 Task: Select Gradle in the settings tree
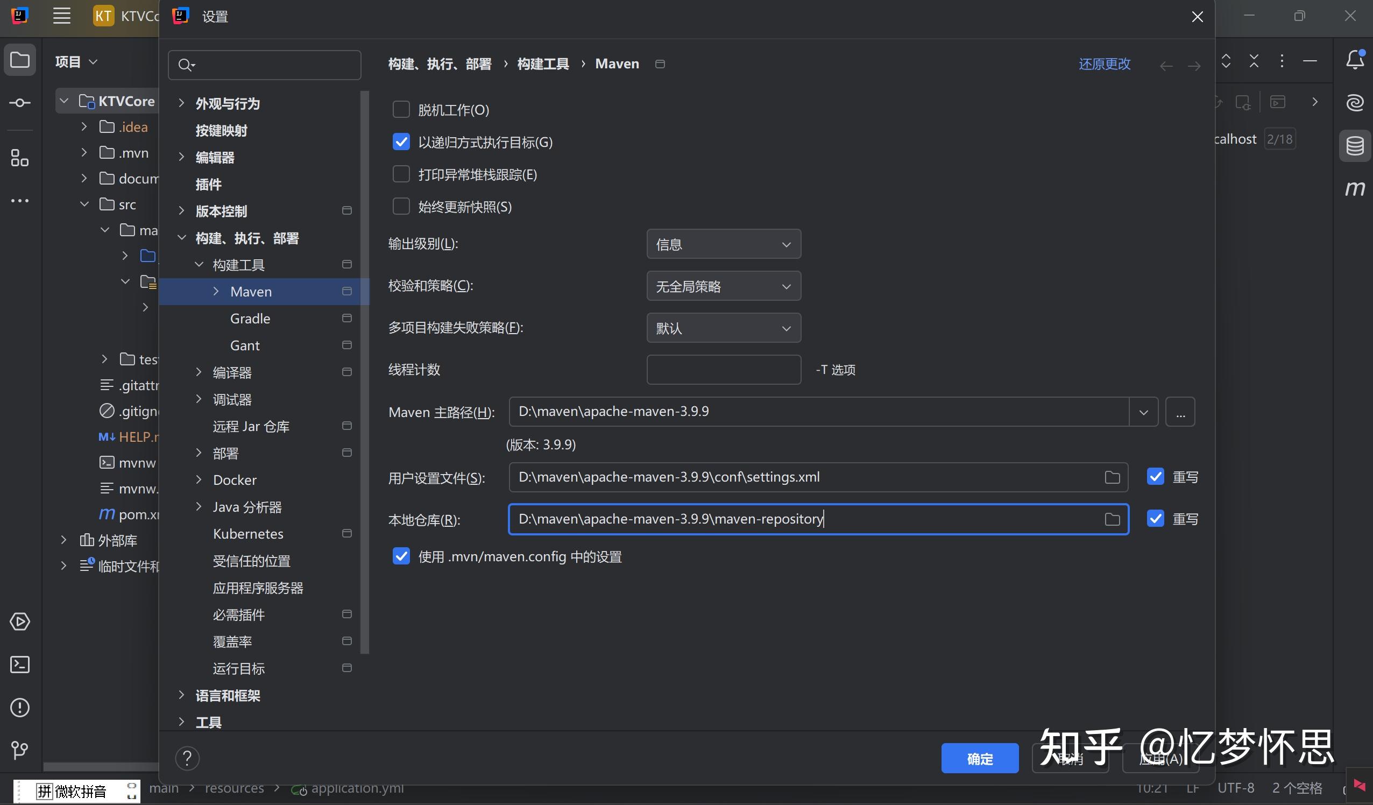250,319
